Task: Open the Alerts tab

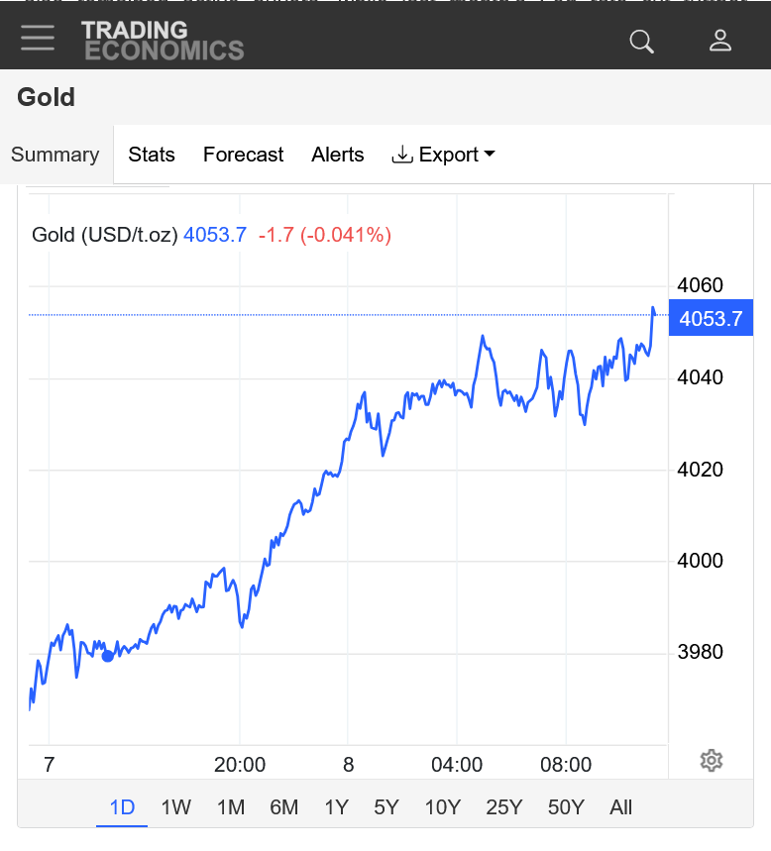Action: pyautogui.click(x=338, y=155)
